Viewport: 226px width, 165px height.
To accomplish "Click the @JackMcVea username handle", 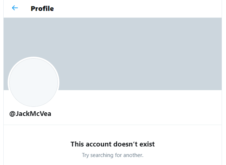I will [30, 113].
